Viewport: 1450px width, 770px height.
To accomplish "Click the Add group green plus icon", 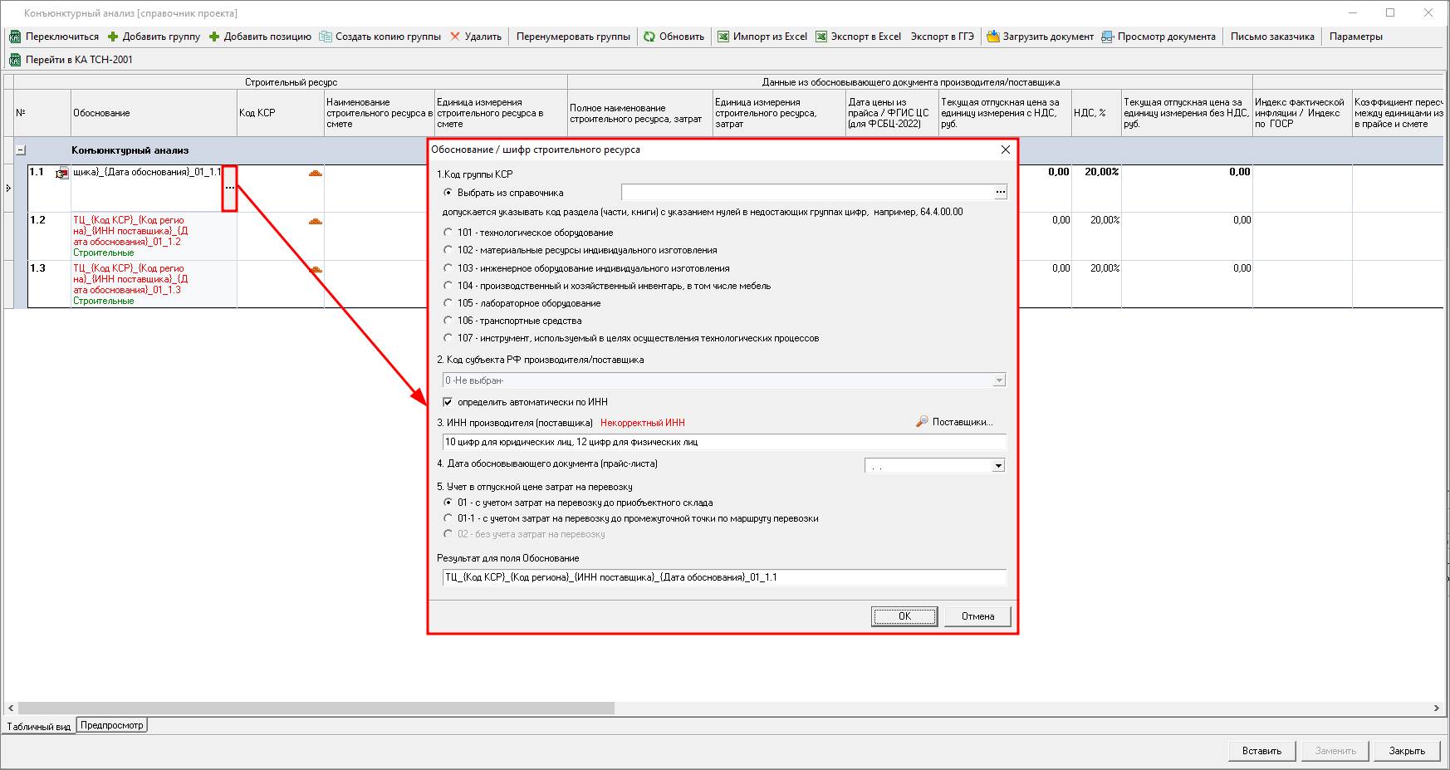I will point(113,37).
